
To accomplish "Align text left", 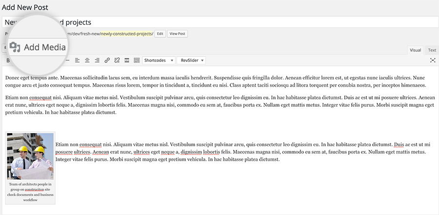I will [77, 60].
